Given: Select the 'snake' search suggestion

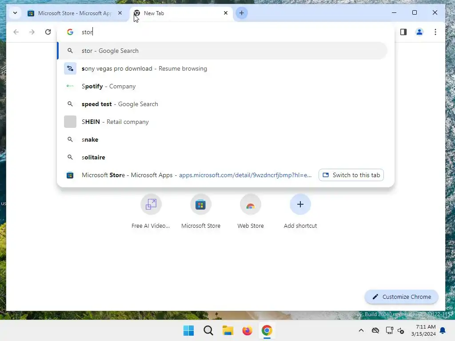Looking at the screenshot, I should (x=222, y=139).
